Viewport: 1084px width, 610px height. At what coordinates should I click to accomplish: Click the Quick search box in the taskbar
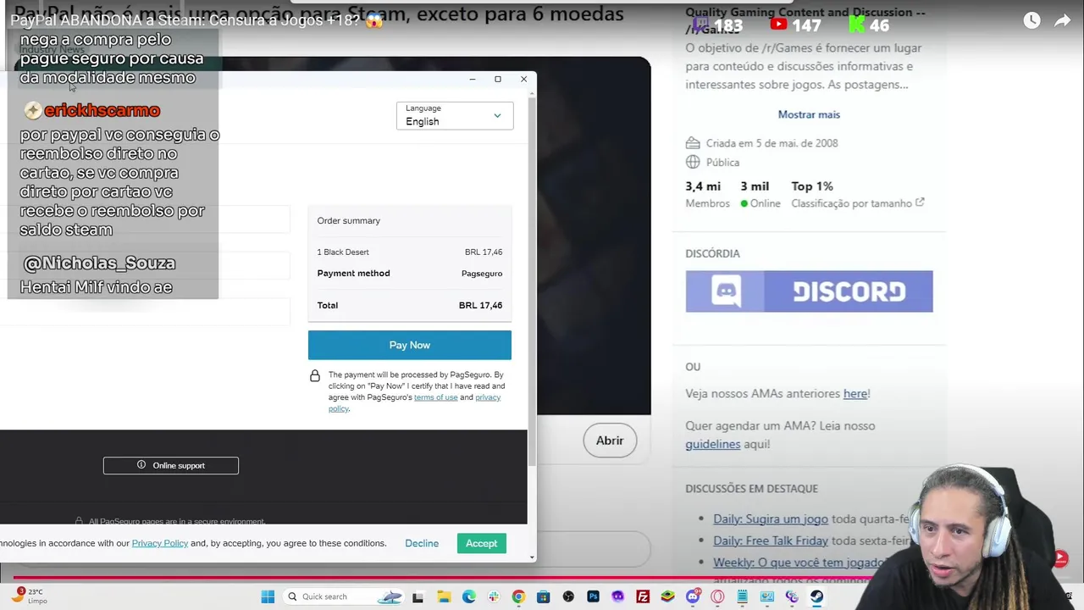345,596
